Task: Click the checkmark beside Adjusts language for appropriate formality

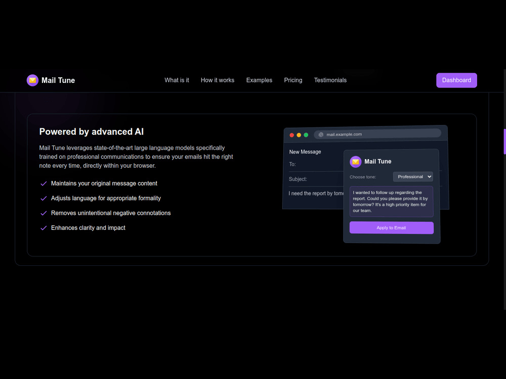Action: click(x=44, y=199)
